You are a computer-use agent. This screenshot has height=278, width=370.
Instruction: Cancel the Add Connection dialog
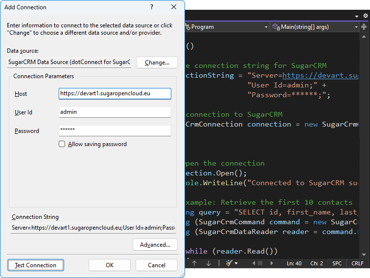(x=157, y=265)
